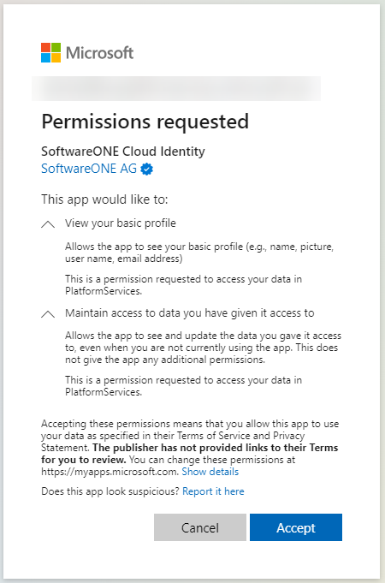Open the SoftwareONE AG publisher link
Viewport: 385px width, 583px height.
(x=89, y=169)
